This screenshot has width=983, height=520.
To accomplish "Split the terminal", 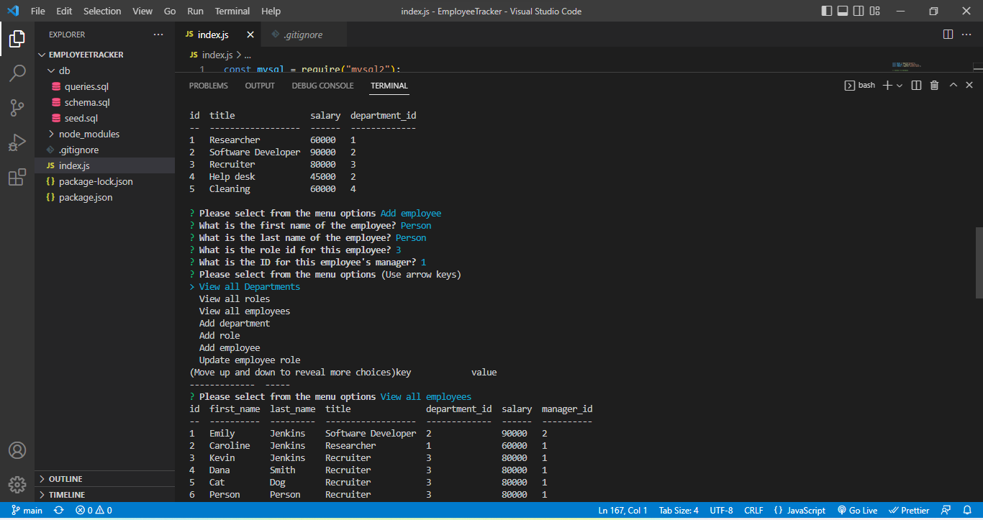I will tap(915, 85).
